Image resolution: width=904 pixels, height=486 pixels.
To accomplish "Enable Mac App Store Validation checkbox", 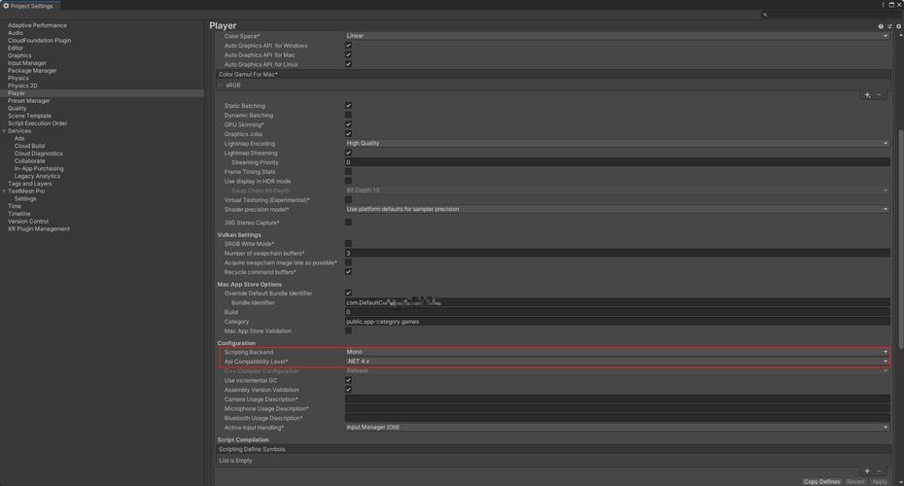I will (348, 330).
